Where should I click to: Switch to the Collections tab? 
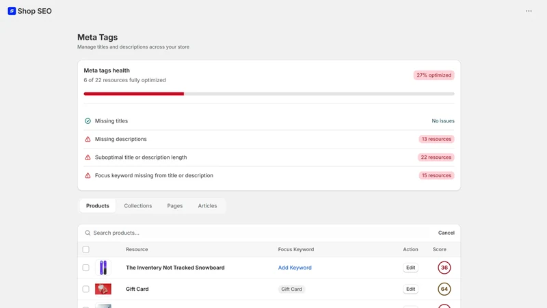tap(138, 206)
